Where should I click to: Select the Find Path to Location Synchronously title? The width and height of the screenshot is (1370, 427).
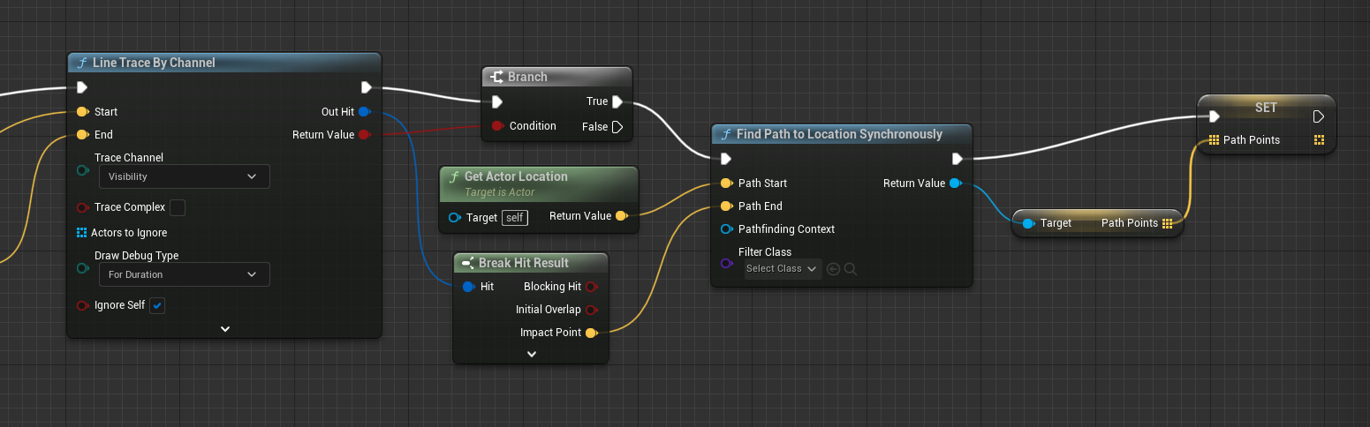839,134
